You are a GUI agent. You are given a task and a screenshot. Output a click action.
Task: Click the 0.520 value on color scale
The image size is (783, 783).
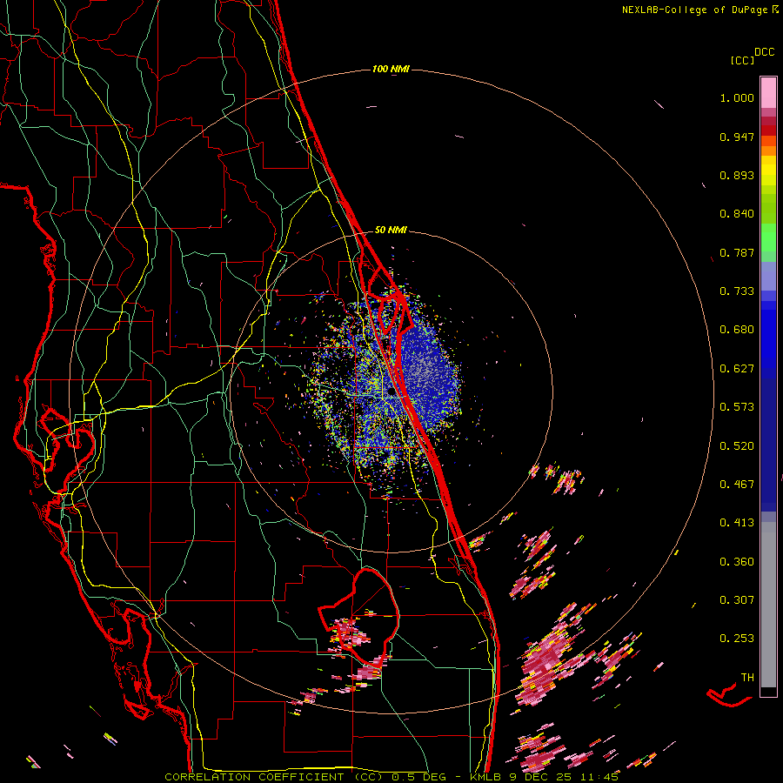pos(737,446)
